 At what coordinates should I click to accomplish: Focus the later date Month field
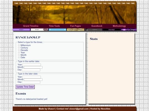point(33,79)
